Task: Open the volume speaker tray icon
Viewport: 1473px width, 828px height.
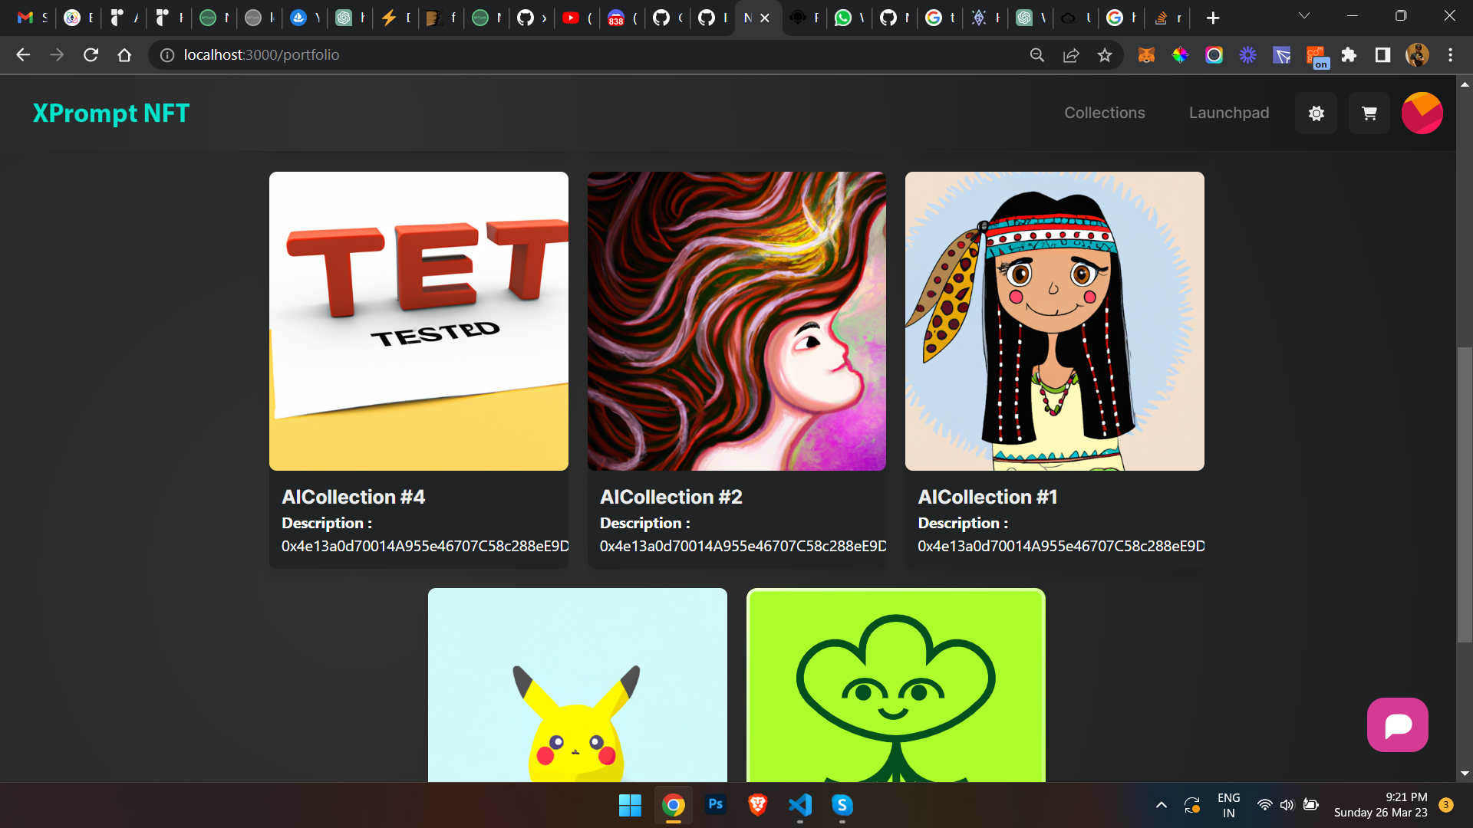Action: coord(1287,805)
